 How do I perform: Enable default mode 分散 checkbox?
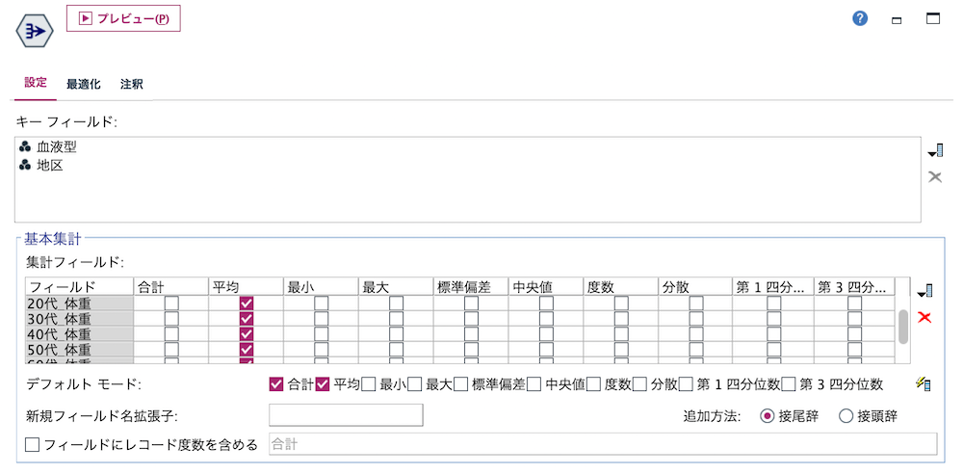click(640, 384)
